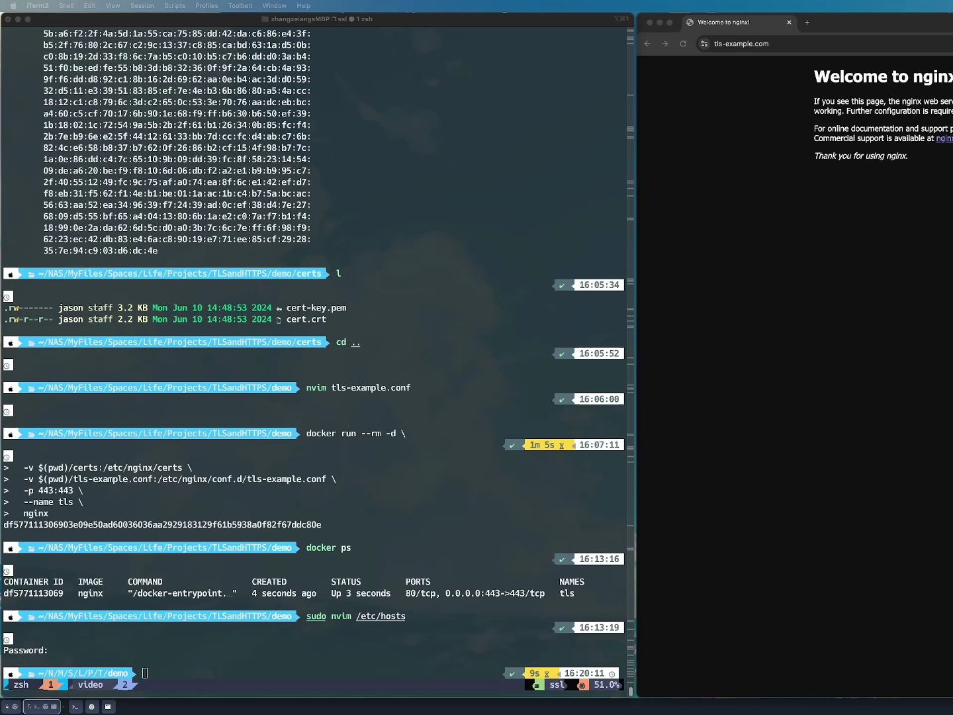Switch to the video tmux window
Viewport: 953px width, 715px height.
pos(90,685)
